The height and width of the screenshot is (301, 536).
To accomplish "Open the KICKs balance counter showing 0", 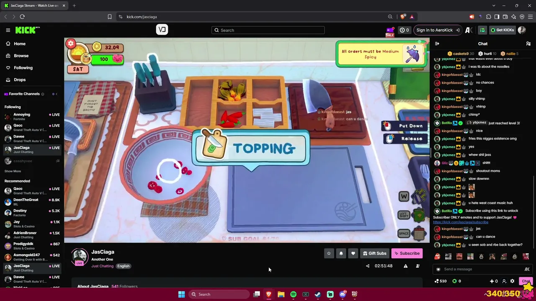I will tap(404, 30).
